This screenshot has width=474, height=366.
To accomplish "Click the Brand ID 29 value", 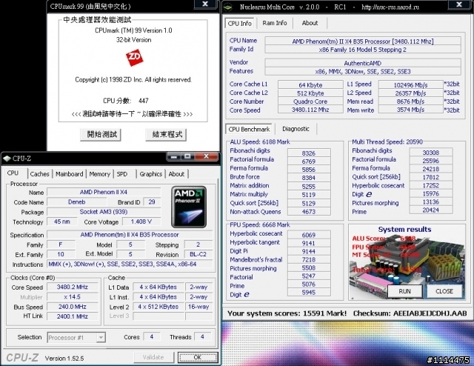I will (x=152, y=202).
